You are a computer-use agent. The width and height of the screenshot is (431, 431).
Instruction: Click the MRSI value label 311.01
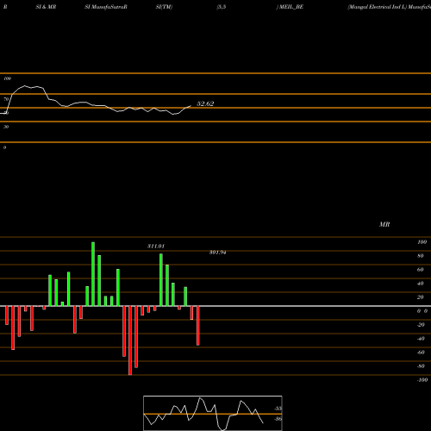156,247
